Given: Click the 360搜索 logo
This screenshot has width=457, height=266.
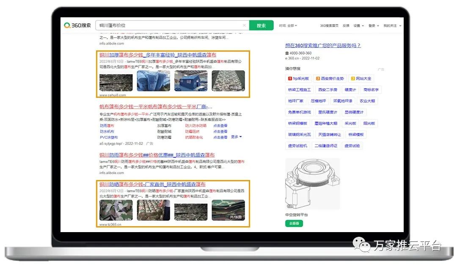Looking at the screenshot, I should (77, 25).
